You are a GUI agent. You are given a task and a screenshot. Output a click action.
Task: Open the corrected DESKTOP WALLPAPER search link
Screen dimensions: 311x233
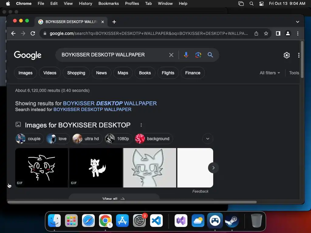110,103
